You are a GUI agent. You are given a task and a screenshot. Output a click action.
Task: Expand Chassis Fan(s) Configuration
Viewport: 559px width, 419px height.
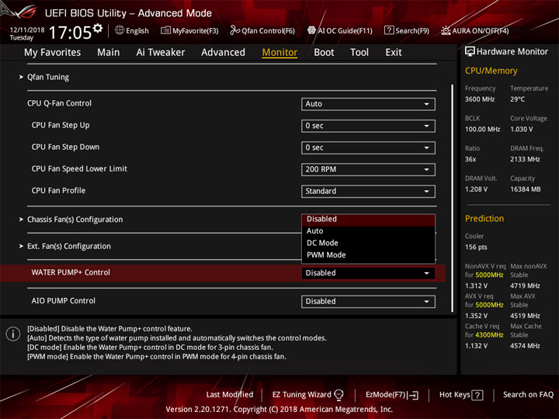coord(75,220)
